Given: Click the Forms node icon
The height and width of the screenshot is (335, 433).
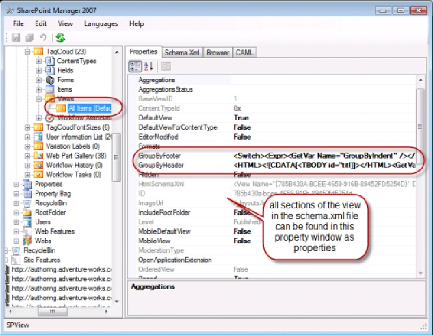Looking at the screenshot, I should point(50,80).
